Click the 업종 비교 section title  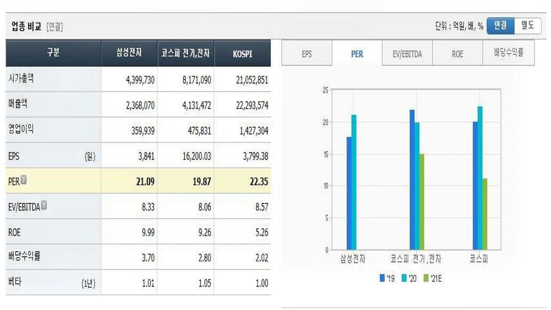[26, 26]
